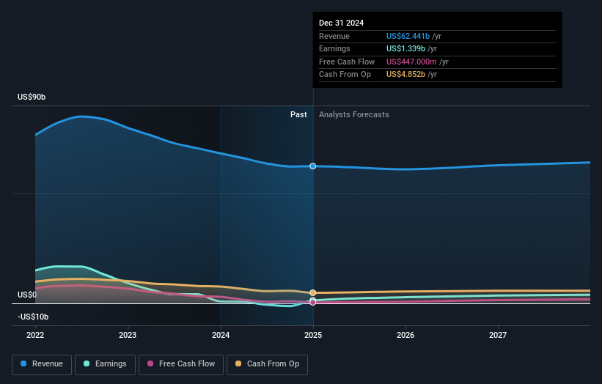Click the Free Cash Flow value US$447.000m
This screenshot has height=384, width=602.
click(x=411, y=62)
